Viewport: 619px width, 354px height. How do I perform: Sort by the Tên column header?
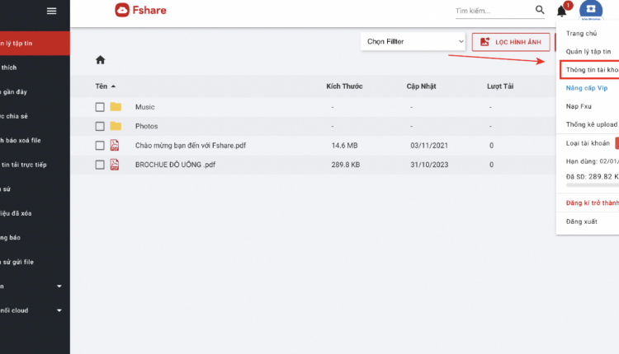[x=101, y=86]
